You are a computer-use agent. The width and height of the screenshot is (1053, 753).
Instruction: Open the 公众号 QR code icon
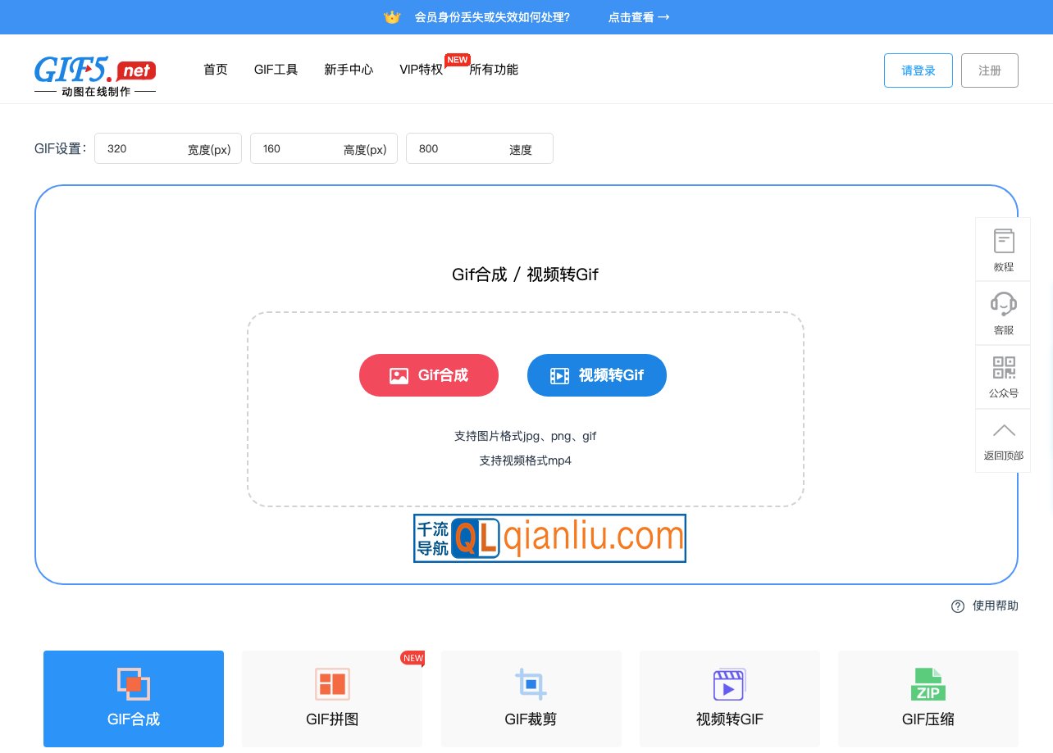click(x=1003, y=368)
